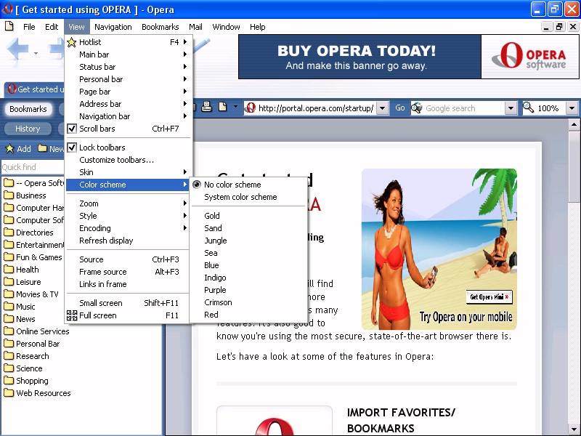Click the print icon in address toolbar

tap(207, 108)
